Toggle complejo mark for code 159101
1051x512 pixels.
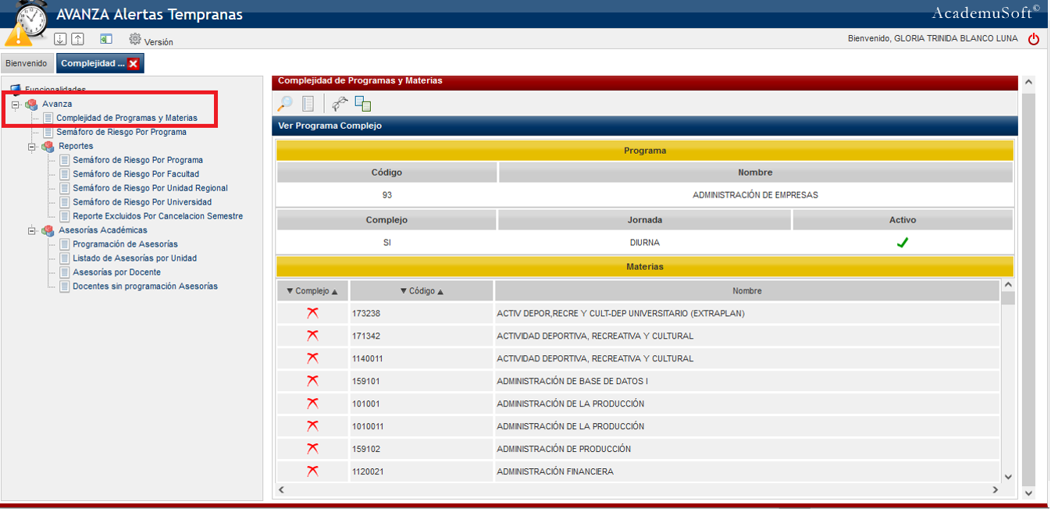312,381
